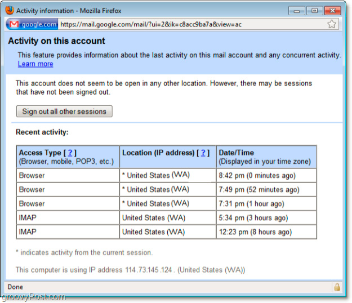This screenshot has height=303, width=352.
Task: Click the IP address 114.73.145.124 text
Action: [149, 270]
